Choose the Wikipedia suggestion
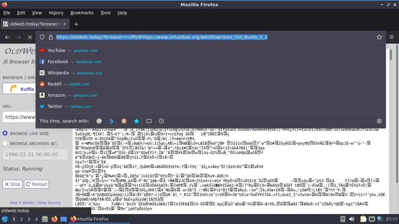This screenshot has width=399, height=224. pyautogui.click(x=210, y=73)
